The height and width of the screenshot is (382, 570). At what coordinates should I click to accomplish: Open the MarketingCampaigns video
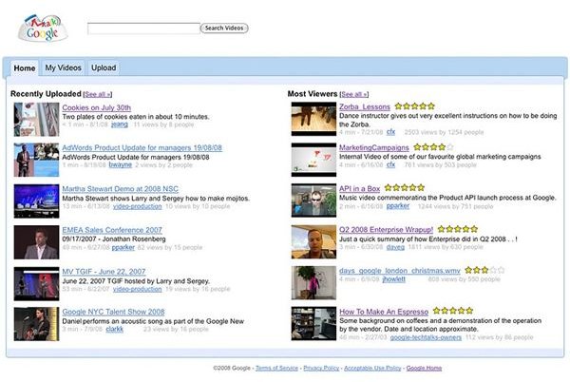click(374, 147)
